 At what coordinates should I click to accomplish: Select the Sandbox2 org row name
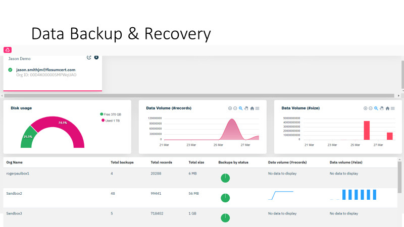[14, 194]
